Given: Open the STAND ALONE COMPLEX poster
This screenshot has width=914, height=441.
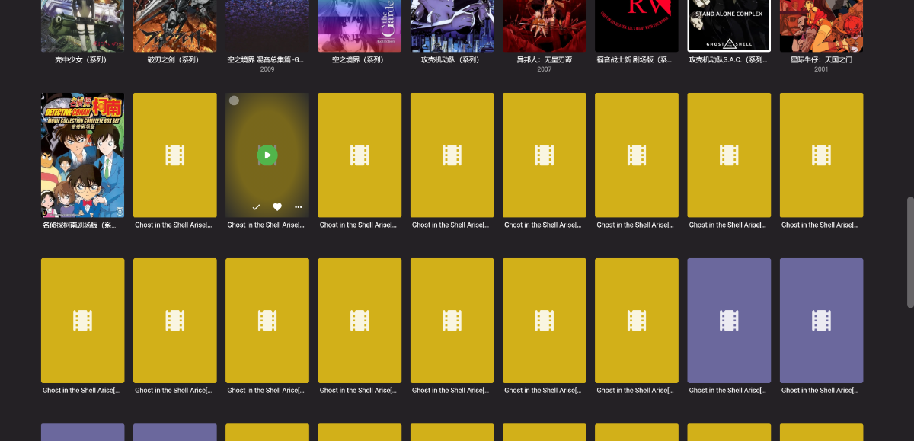Looking at the screenshot, I should [x=729, y=26].
